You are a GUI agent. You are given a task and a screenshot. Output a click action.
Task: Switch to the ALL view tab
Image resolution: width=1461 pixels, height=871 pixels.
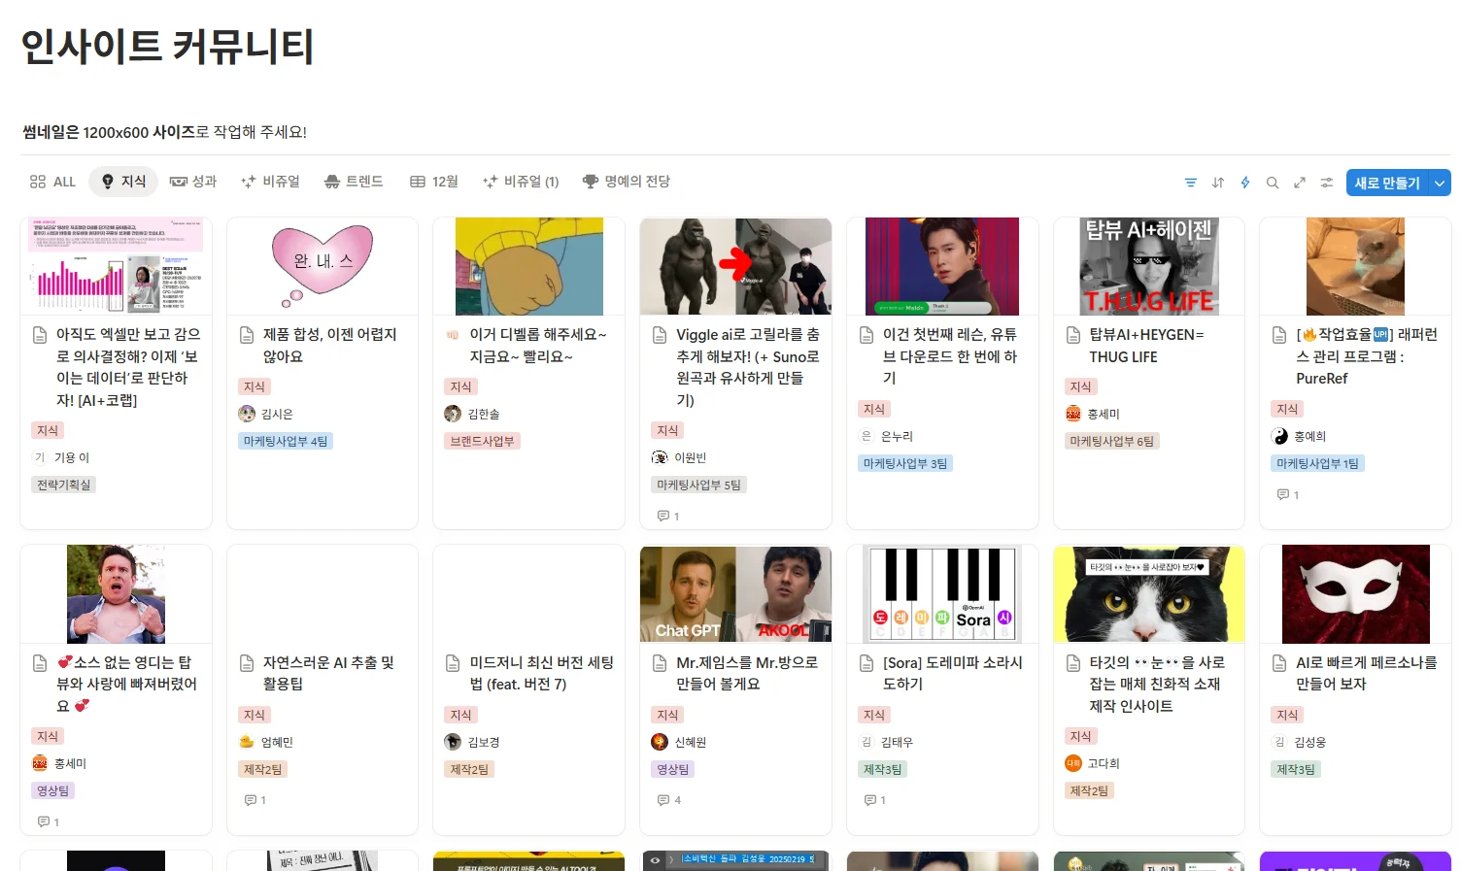52,182
